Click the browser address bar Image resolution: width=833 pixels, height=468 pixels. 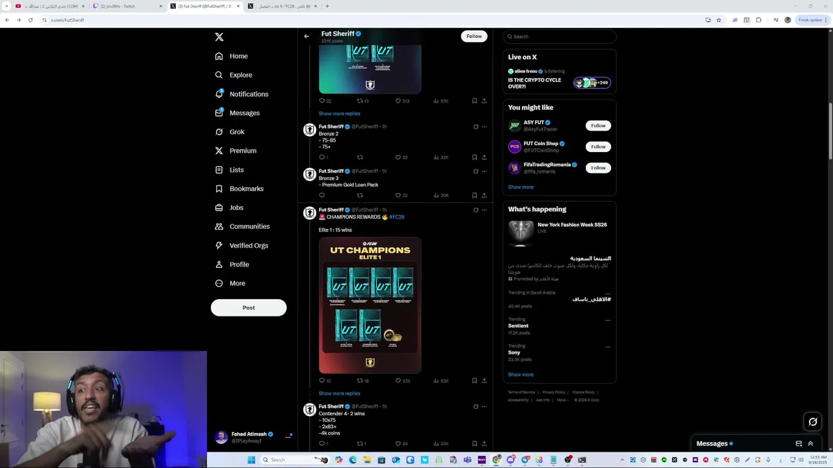tap(371, 20)
